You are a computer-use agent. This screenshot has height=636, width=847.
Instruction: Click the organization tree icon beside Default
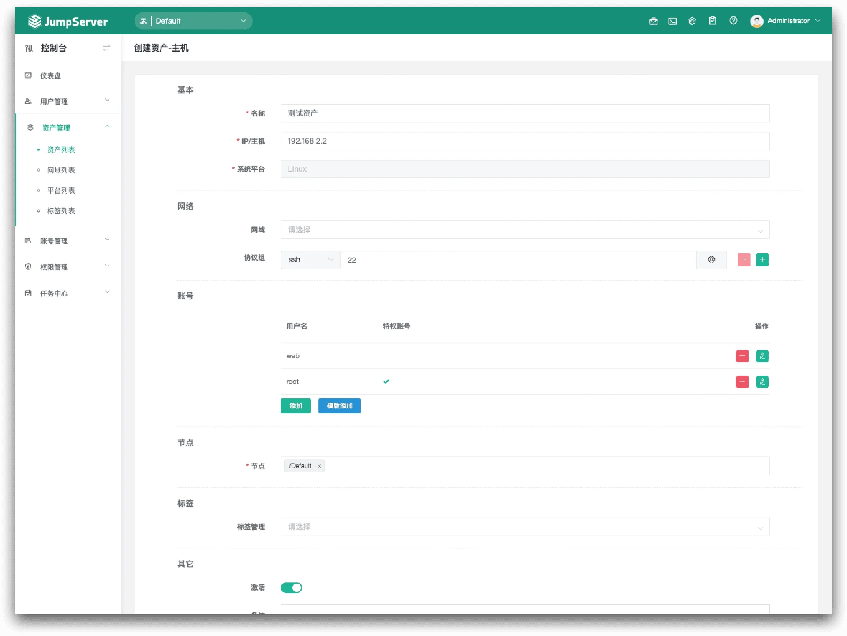[x=143, y=21]
